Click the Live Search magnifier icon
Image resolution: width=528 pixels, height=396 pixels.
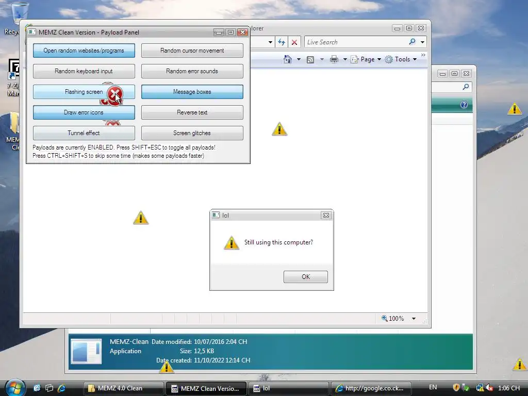pyautogui.click(x=412, y=42)
